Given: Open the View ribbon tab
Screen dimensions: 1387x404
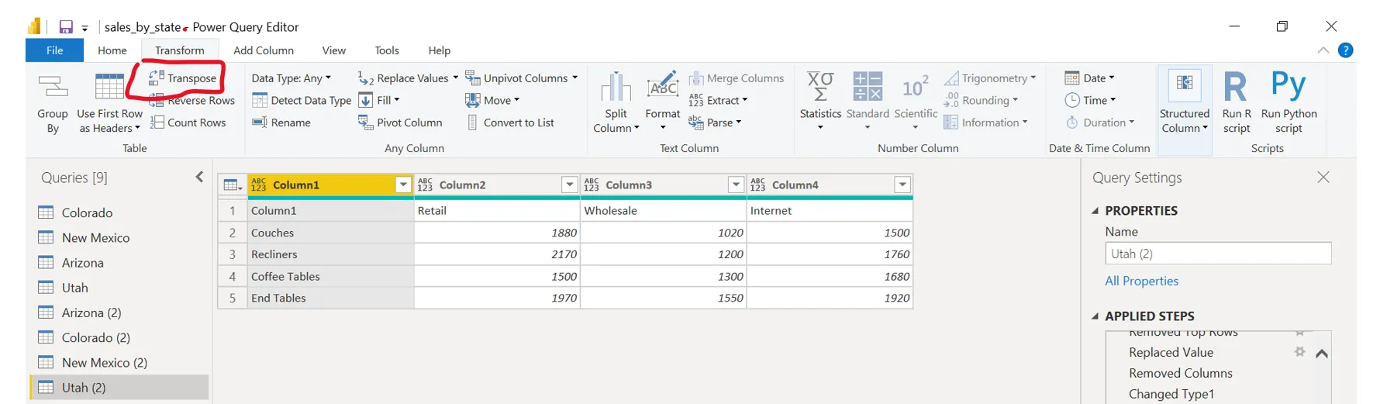Looking at the screenshot, I should pyautogui.click(x=333, y=50).
